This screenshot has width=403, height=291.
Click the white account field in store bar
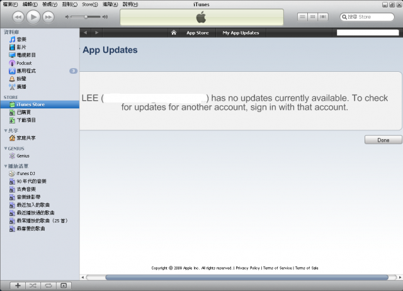pos(368,33)
